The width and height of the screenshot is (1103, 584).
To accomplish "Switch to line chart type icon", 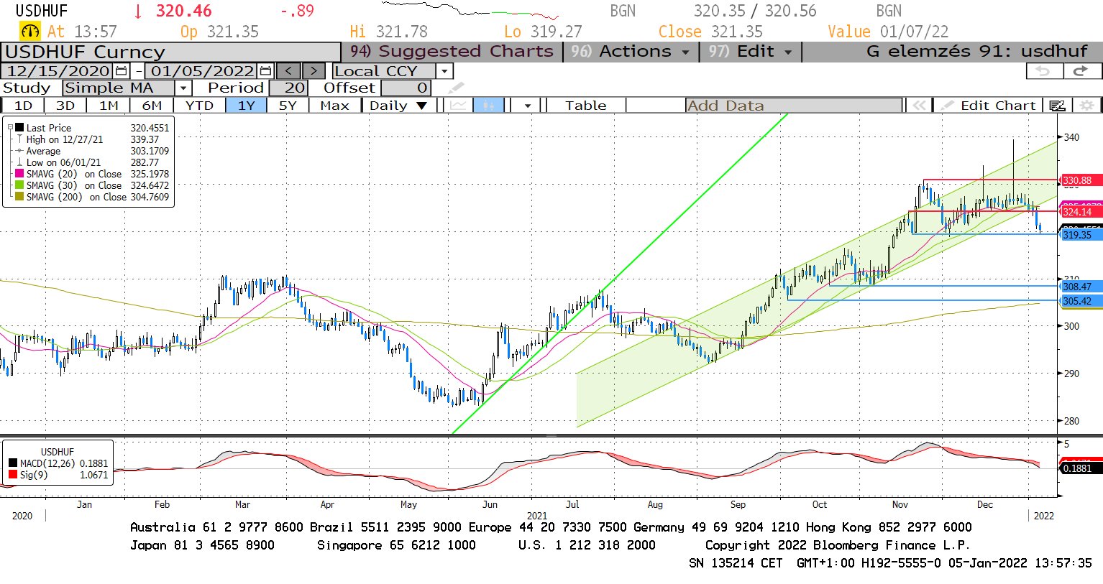I will click(458, 106).
